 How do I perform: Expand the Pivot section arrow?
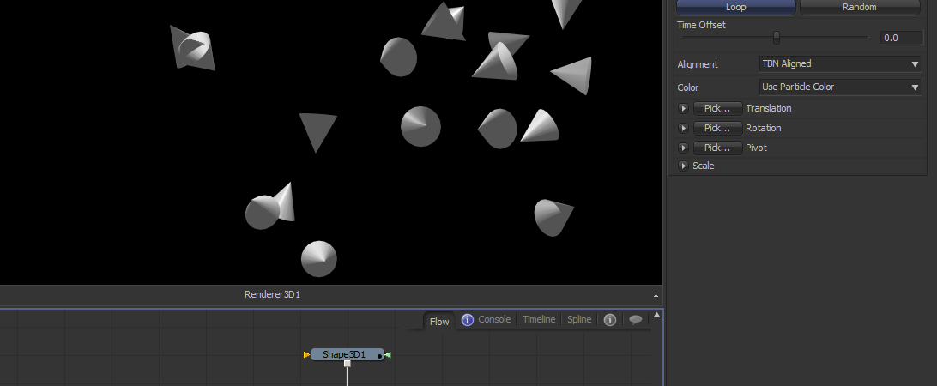pos(684,148)
